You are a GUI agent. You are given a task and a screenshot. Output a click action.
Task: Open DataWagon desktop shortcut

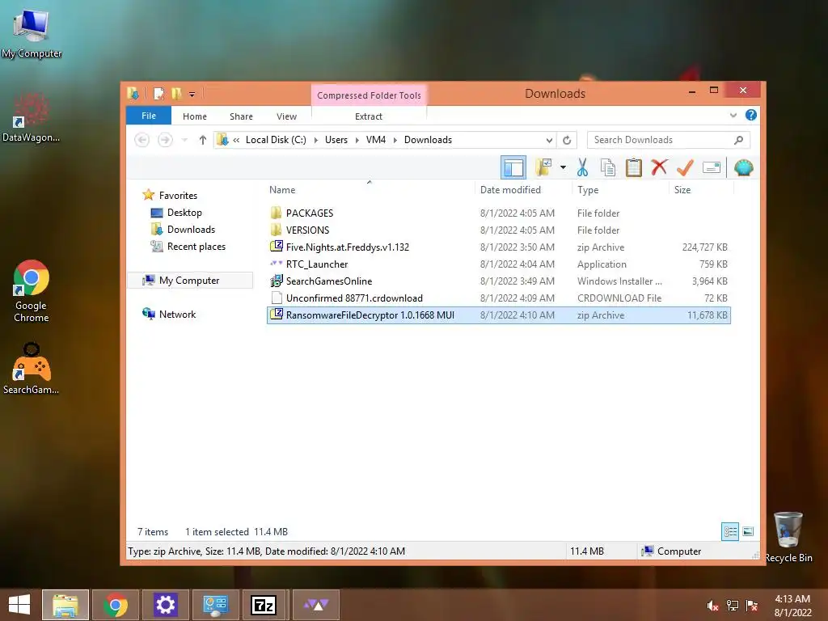tap(31, 117)
